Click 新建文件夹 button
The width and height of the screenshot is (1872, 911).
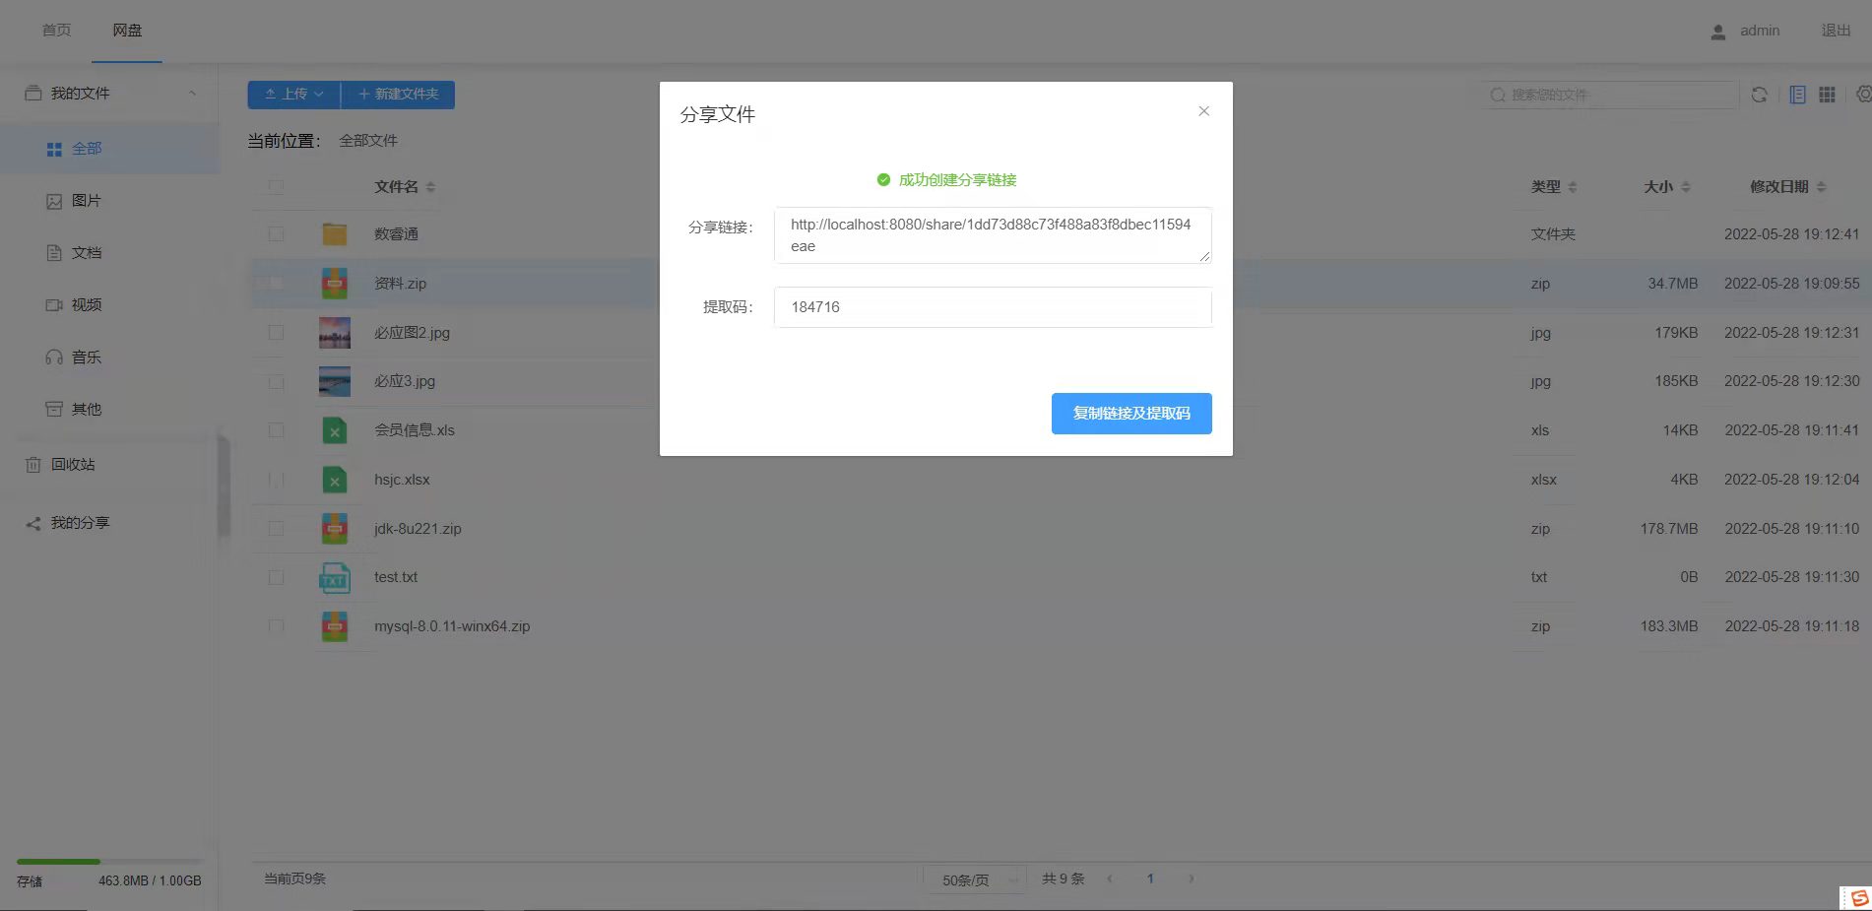(398, 95)
